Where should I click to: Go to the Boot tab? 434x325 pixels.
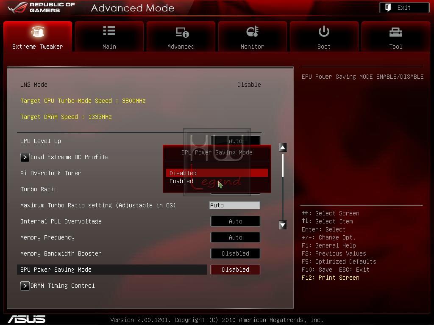point(324,36)
